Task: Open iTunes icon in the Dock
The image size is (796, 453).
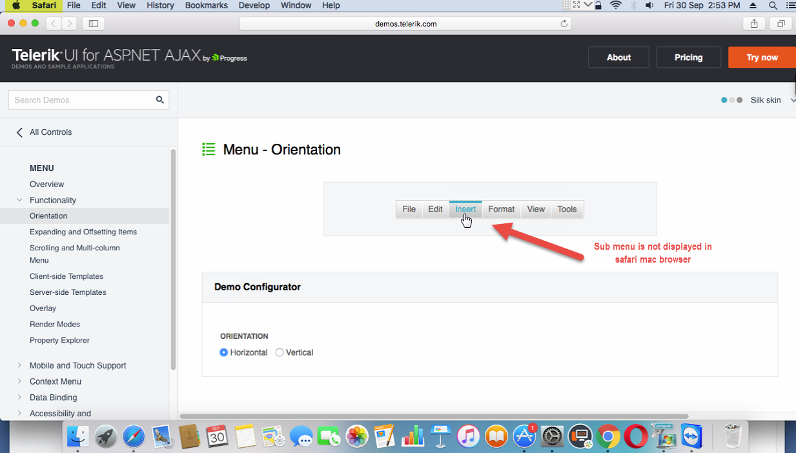Action: coord(468,436)
